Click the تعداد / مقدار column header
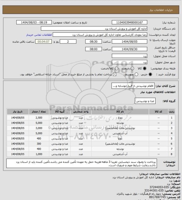The height and width of the screenshot is (200, 182). click(x=39, y=112)
